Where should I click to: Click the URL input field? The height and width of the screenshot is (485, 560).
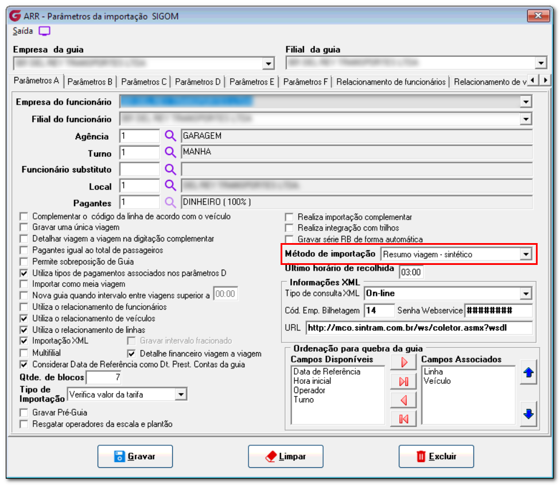pyautogui.click(x=419, y=328)
